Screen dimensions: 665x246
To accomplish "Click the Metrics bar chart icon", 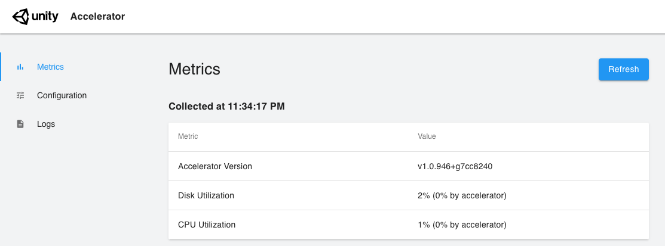I will (20, 67).
